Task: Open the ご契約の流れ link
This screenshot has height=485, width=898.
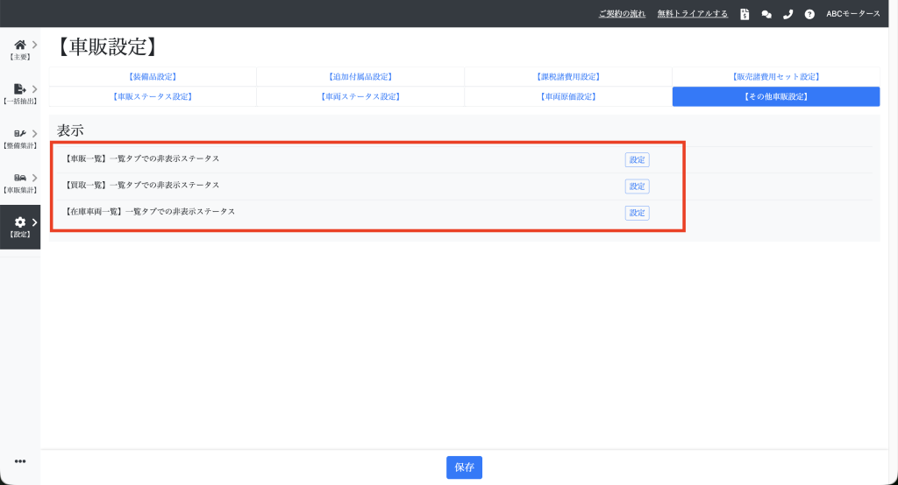Action: coord(622,14)
